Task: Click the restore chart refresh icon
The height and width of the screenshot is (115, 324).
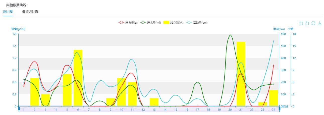Action: pos(313,23)
